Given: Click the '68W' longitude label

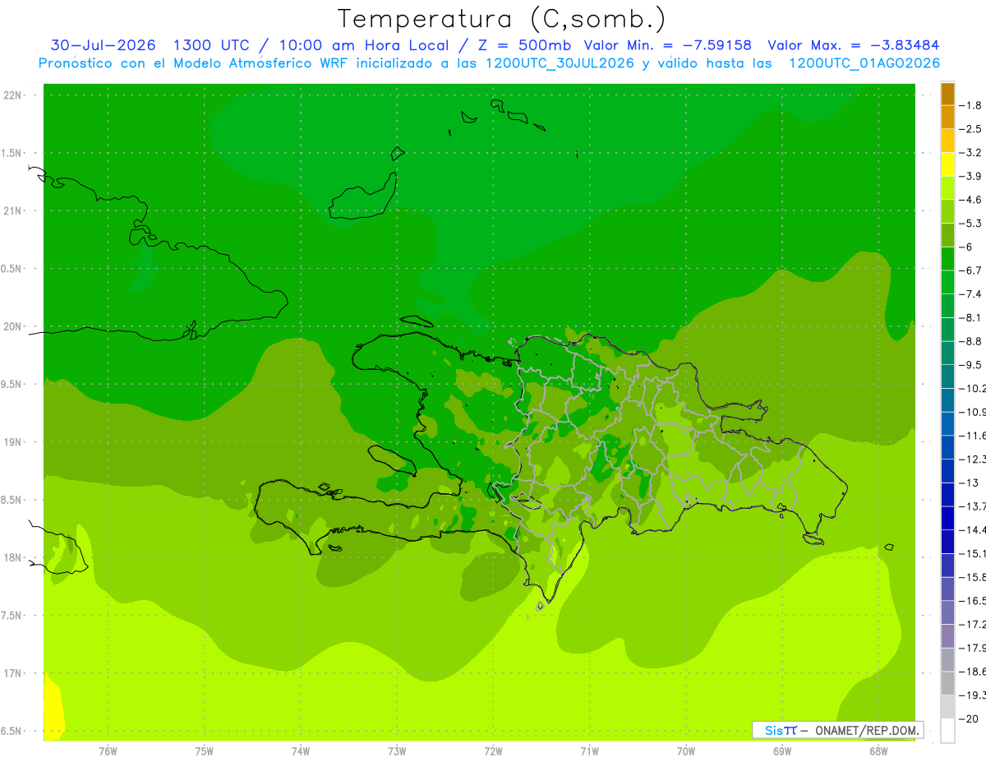Looking at the screenshot, I should pos(878,751).
